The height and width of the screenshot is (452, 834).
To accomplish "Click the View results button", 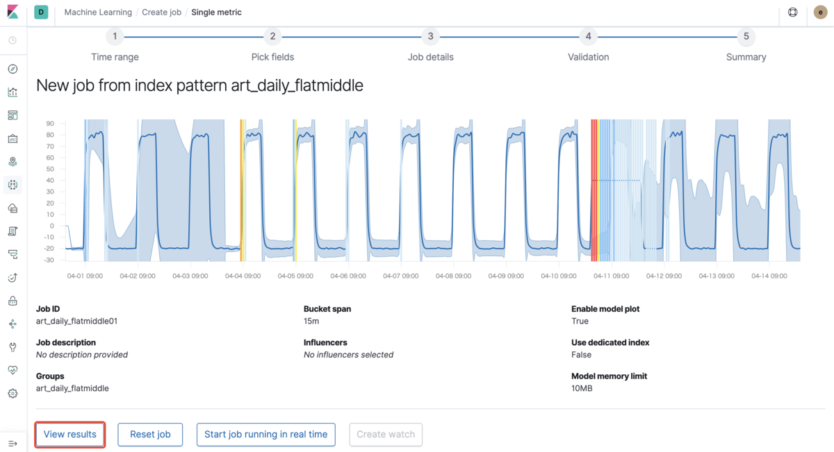I will [x=70, y=435].
